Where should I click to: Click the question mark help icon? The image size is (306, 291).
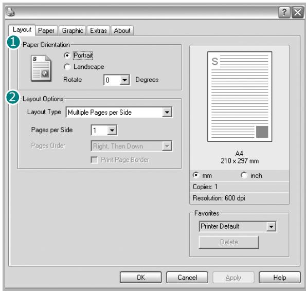coord(284,12)
